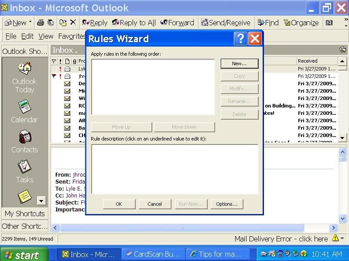The height and width of the screenshot is (261, 349).
Task: Open the Windows Start menu
Action: point(24,254)
